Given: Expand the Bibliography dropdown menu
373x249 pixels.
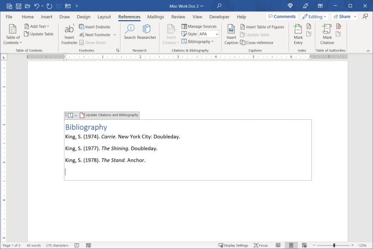Looking at the screenshot, I should tap(199, 41).
